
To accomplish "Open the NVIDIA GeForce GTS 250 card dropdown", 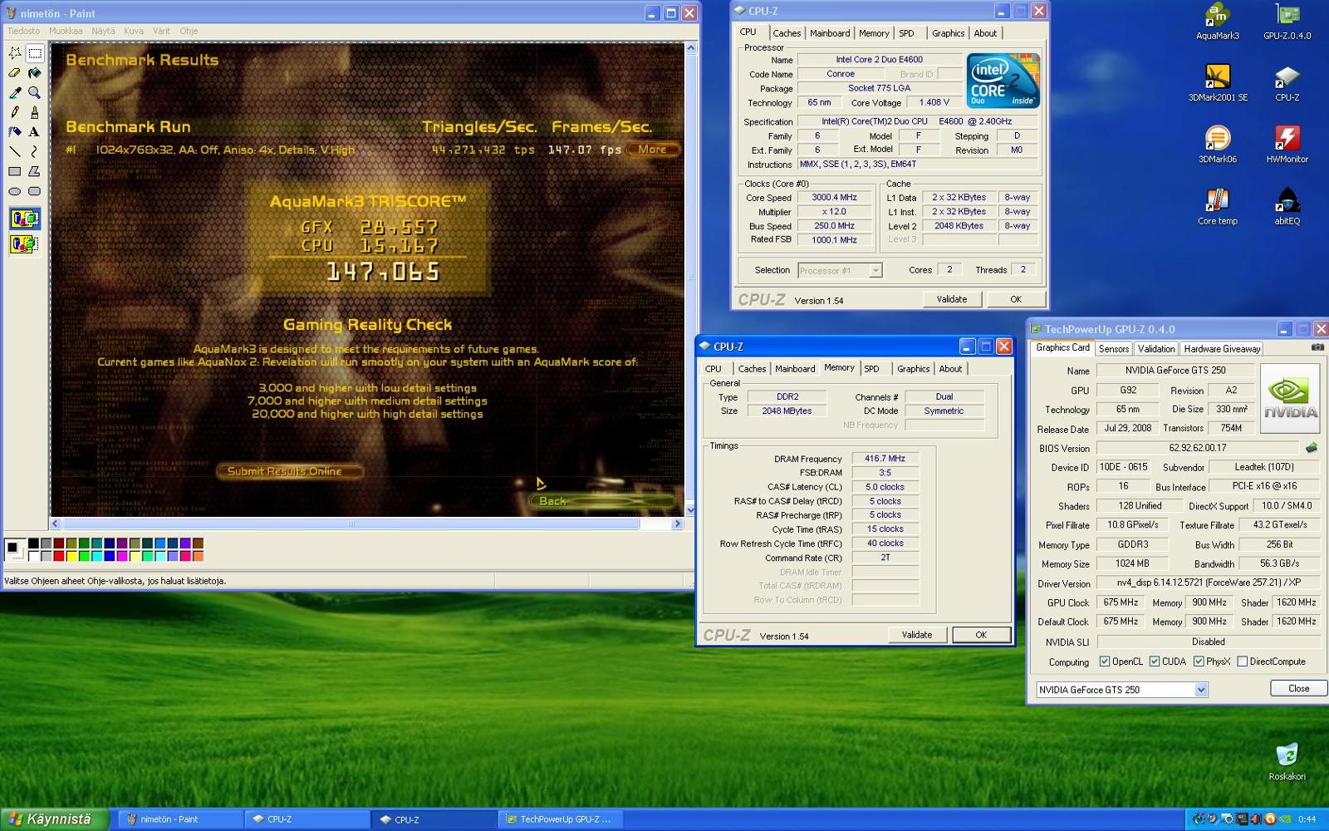I will (x=1121, y=690).
